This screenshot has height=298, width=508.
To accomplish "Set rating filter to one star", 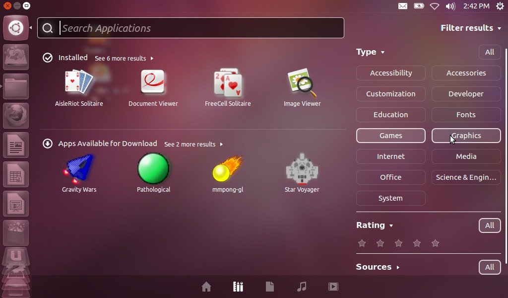I will click(x=362, y=243).
